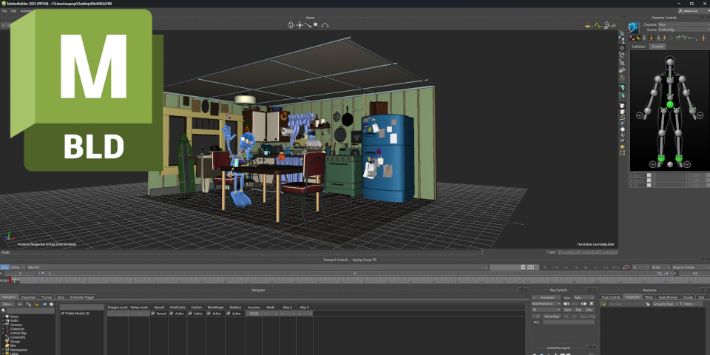710x355 pixels.
Task: Click the arc/undo icon in Viewer header
Action: (325, 25)
